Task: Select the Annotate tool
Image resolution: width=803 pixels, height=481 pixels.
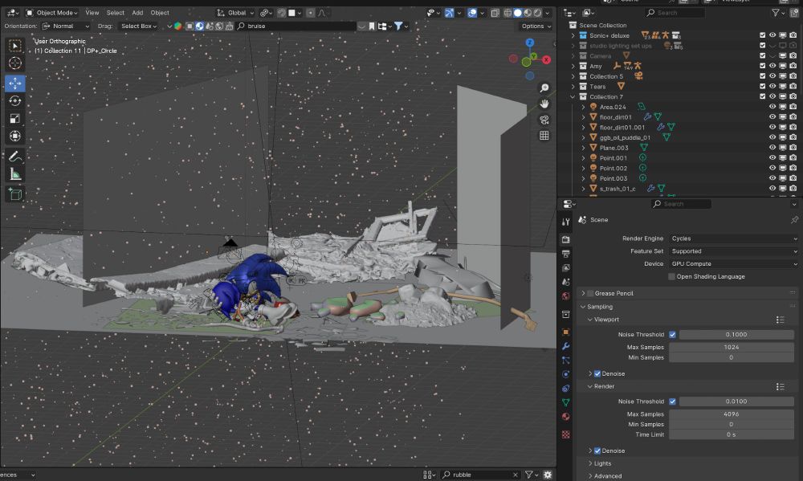Action: [14, 157]
